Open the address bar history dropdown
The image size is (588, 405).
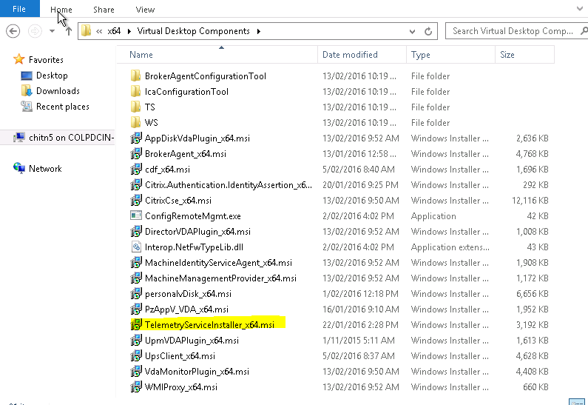click(412, 32)
